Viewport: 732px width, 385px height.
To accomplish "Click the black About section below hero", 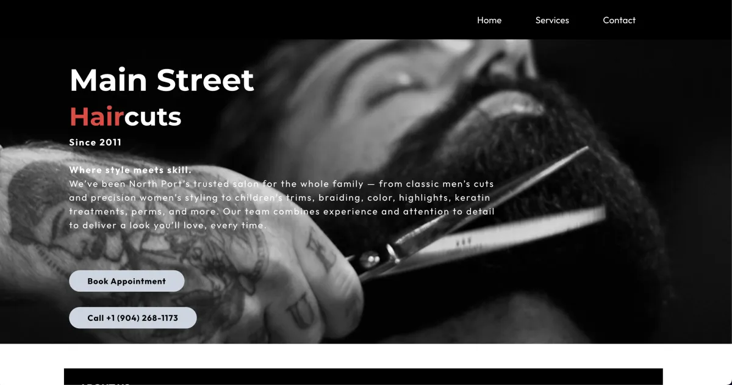I will [x=363, y=376].
